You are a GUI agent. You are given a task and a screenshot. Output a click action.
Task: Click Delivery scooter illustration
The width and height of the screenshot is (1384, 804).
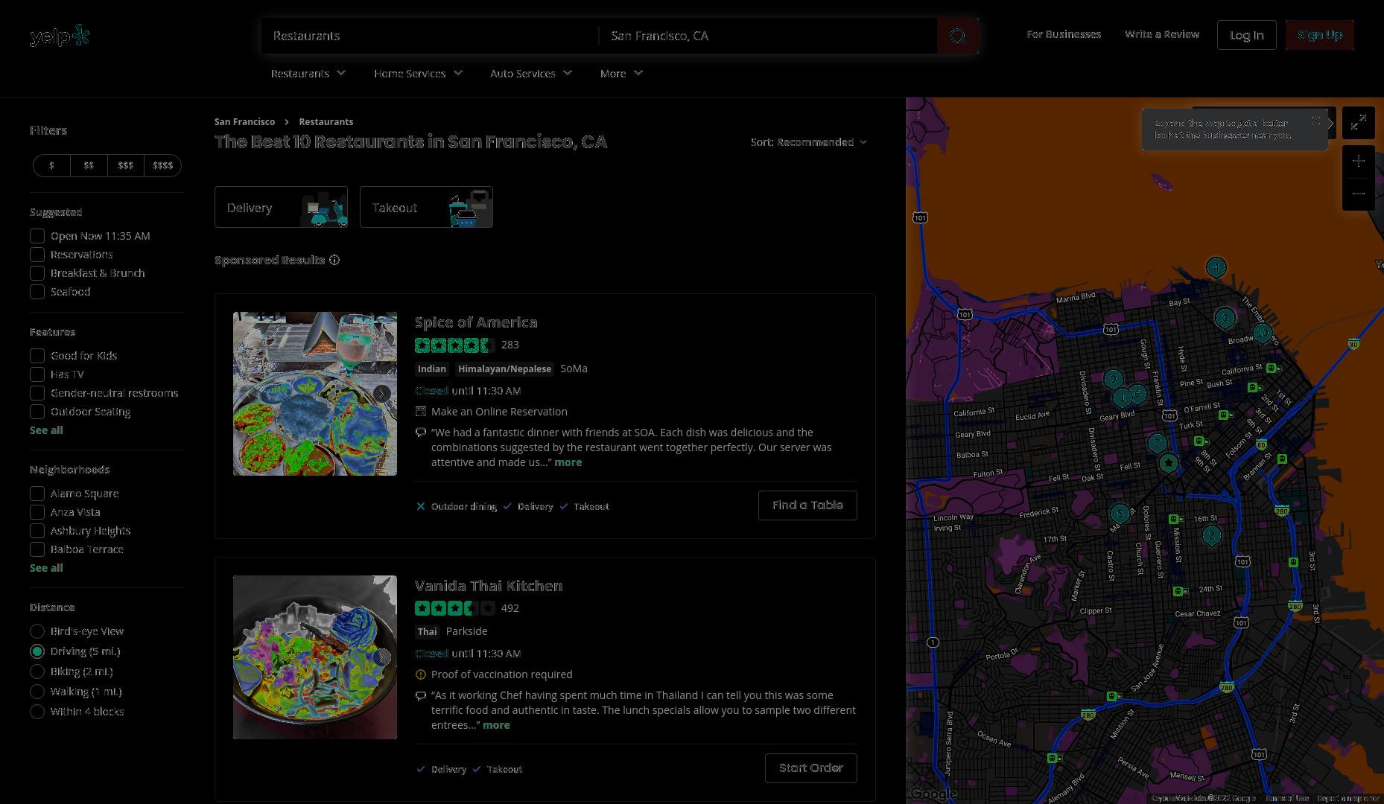click(x=325, y=209)
